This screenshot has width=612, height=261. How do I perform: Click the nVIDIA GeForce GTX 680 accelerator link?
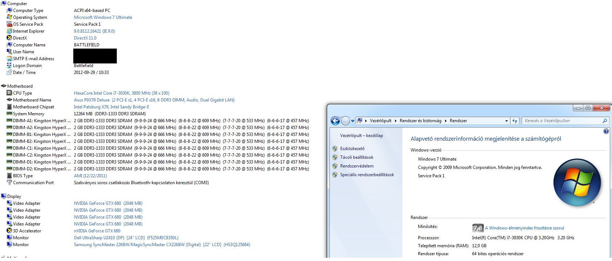point(97,231)
